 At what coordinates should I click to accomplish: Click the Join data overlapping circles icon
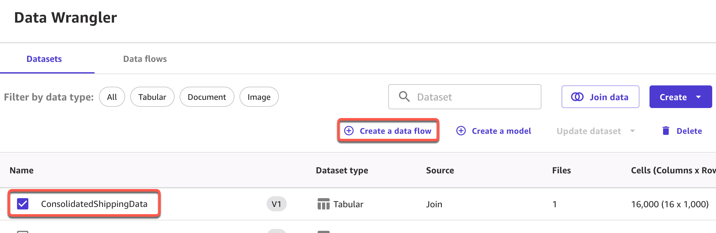click(577, 97)
